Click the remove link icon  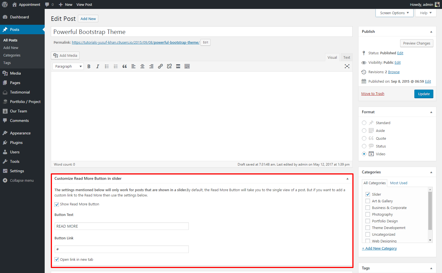click(x=169, y=66)
